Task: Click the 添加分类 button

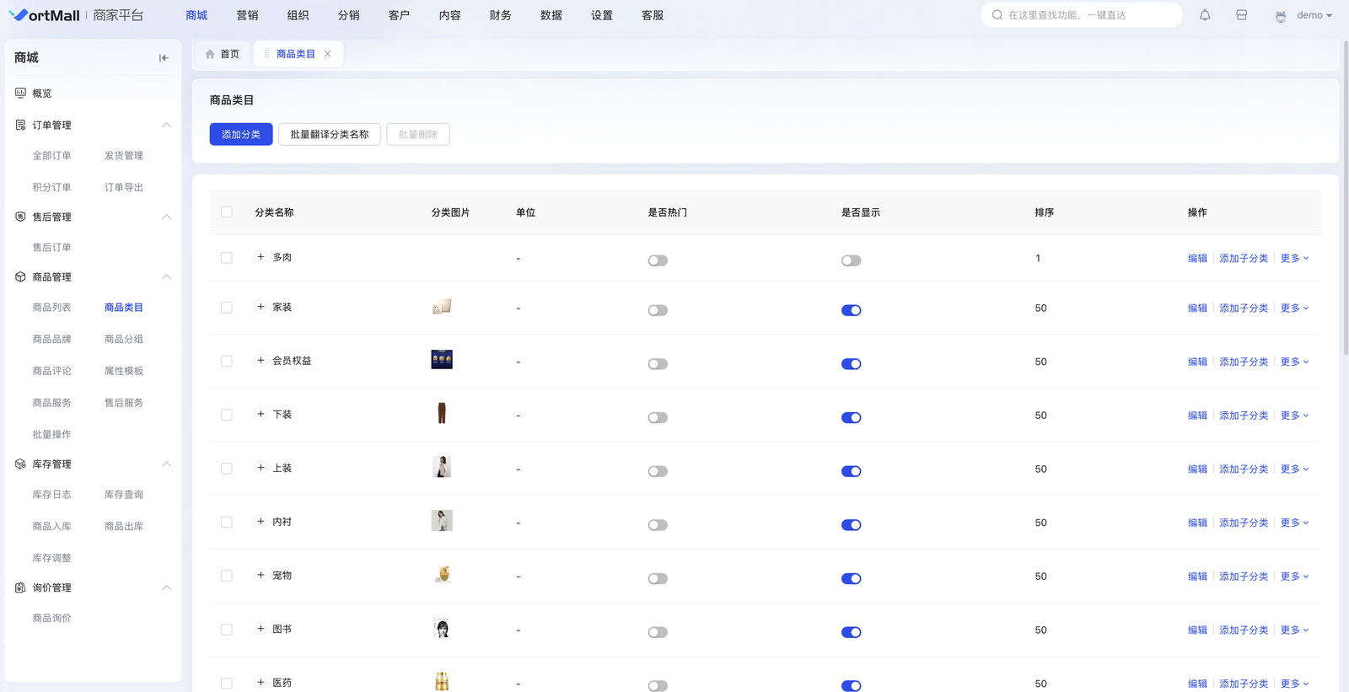Action: [241, 135]
